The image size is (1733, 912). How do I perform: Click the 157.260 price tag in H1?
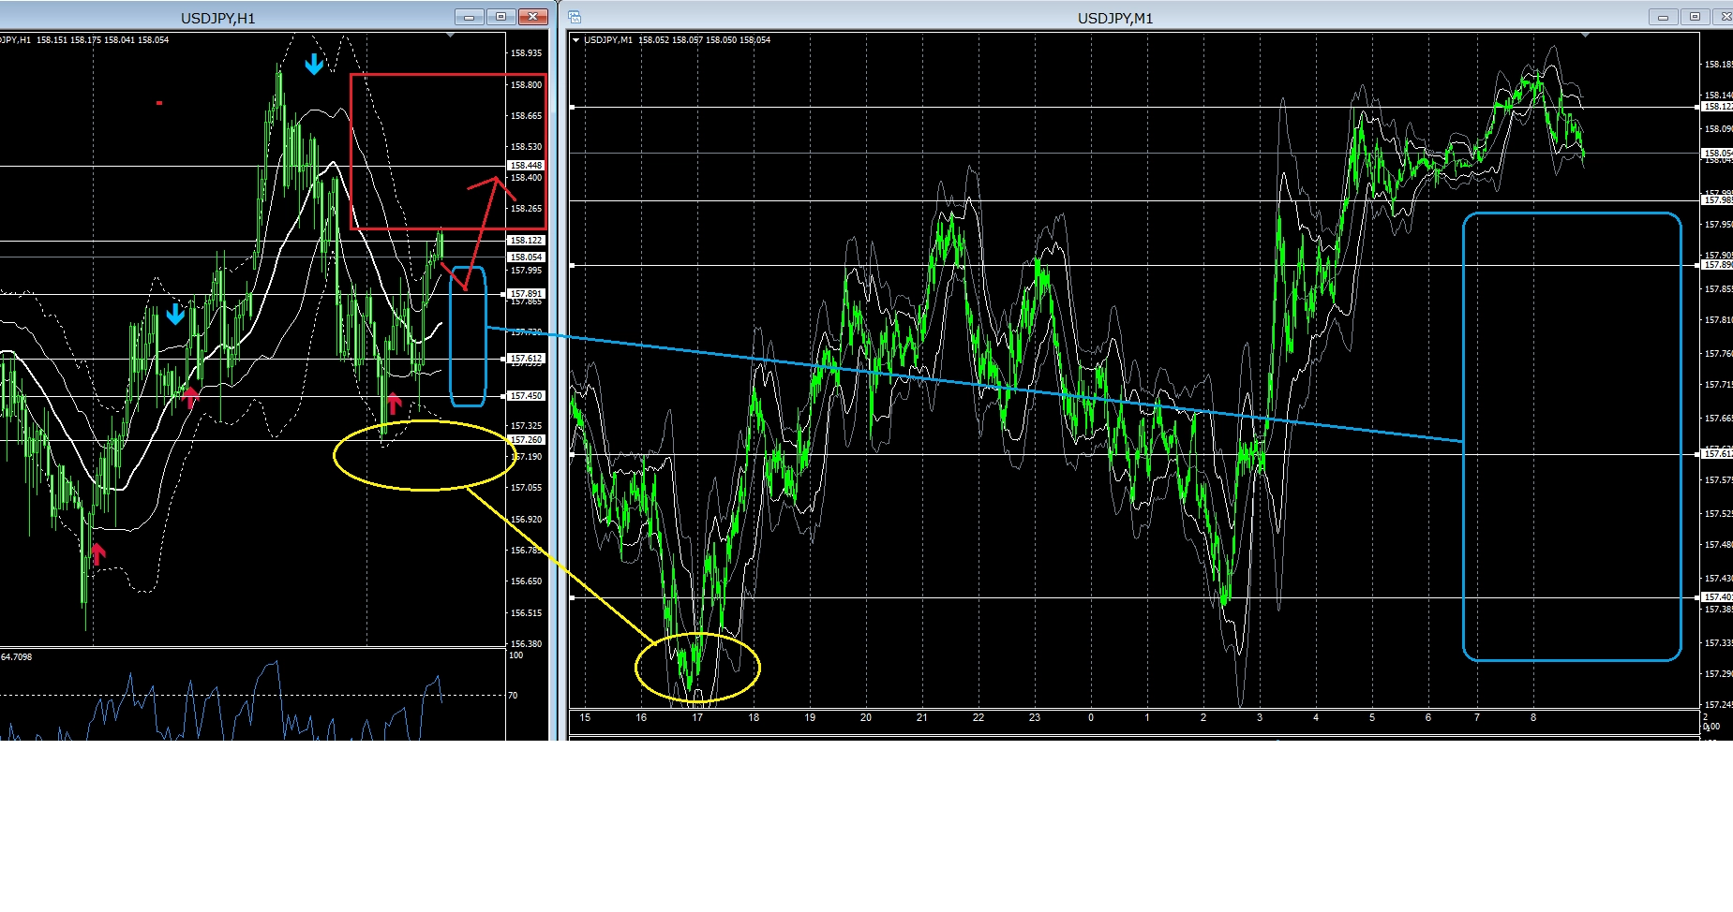(526, 440)
